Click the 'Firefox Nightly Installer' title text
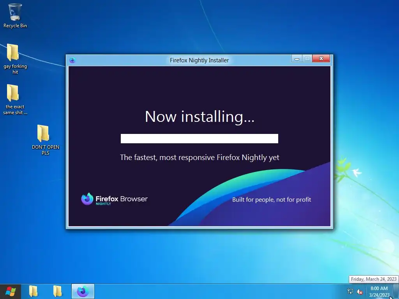Image resolution: width=399 pixels, height=299 pixels. [199, 60]
